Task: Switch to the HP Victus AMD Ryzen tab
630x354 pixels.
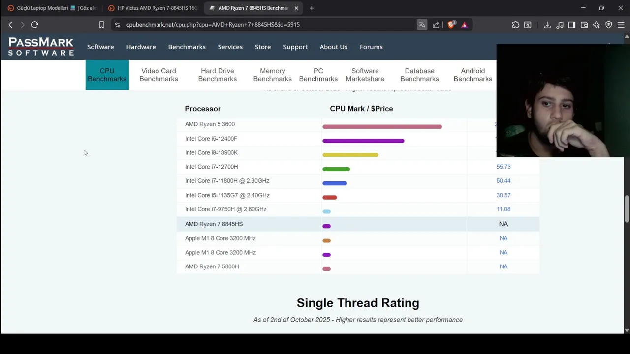Action: click(153, 8)
